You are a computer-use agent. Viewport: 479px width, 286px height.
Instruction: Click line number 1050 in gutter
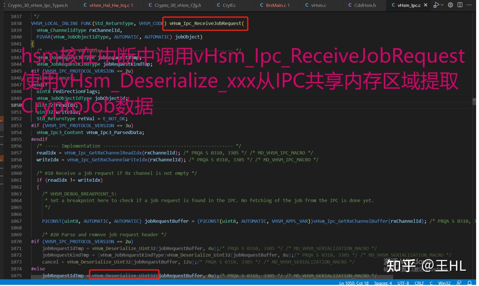(16, 105)
